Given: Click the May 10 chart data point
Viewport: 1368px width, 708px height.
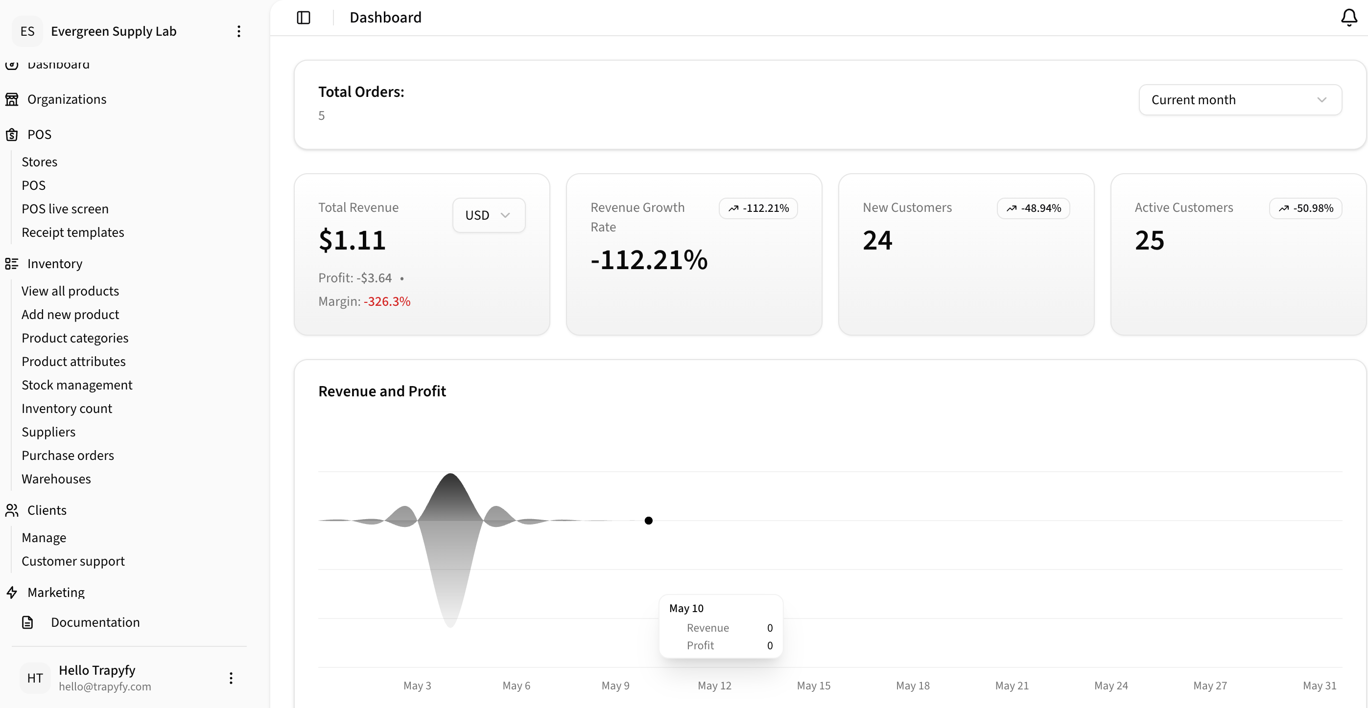Looking at the screenshot, I should (648, 521).
